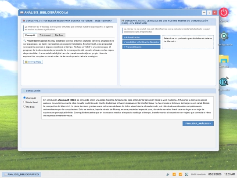
Task: Select the This Is Sand radio button
Action: 25,102
